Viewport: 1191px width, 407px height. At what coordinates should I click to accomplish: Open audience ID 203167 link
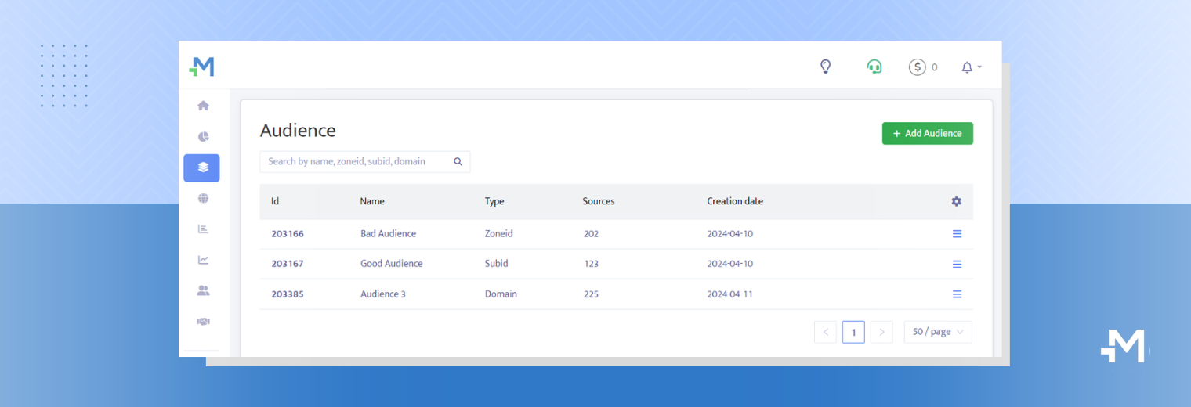coord(288,264)
